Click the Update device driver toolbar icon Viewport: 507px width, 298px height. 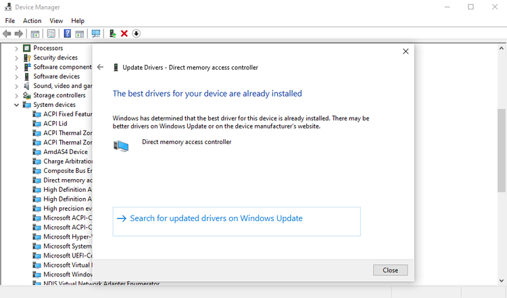coord(112,34)
